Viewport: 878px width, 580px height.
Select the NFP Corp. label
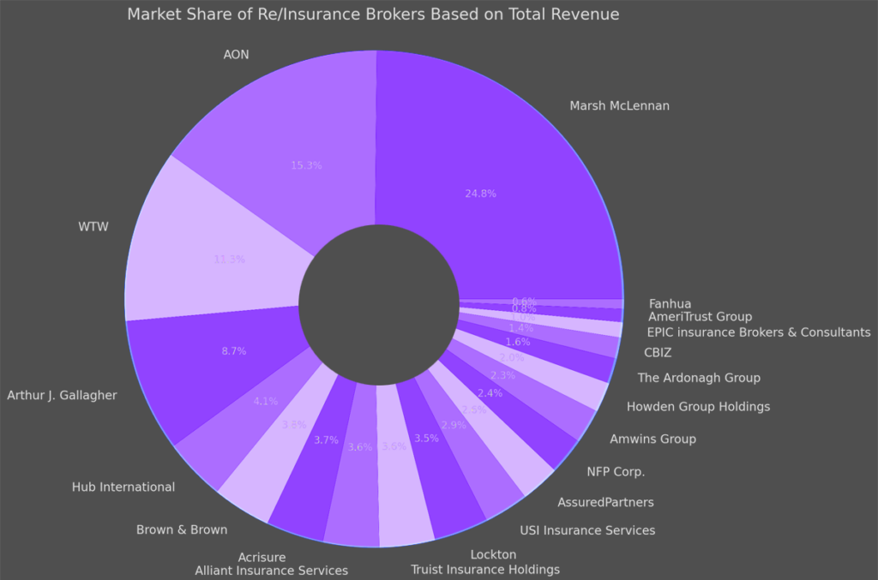616,471
